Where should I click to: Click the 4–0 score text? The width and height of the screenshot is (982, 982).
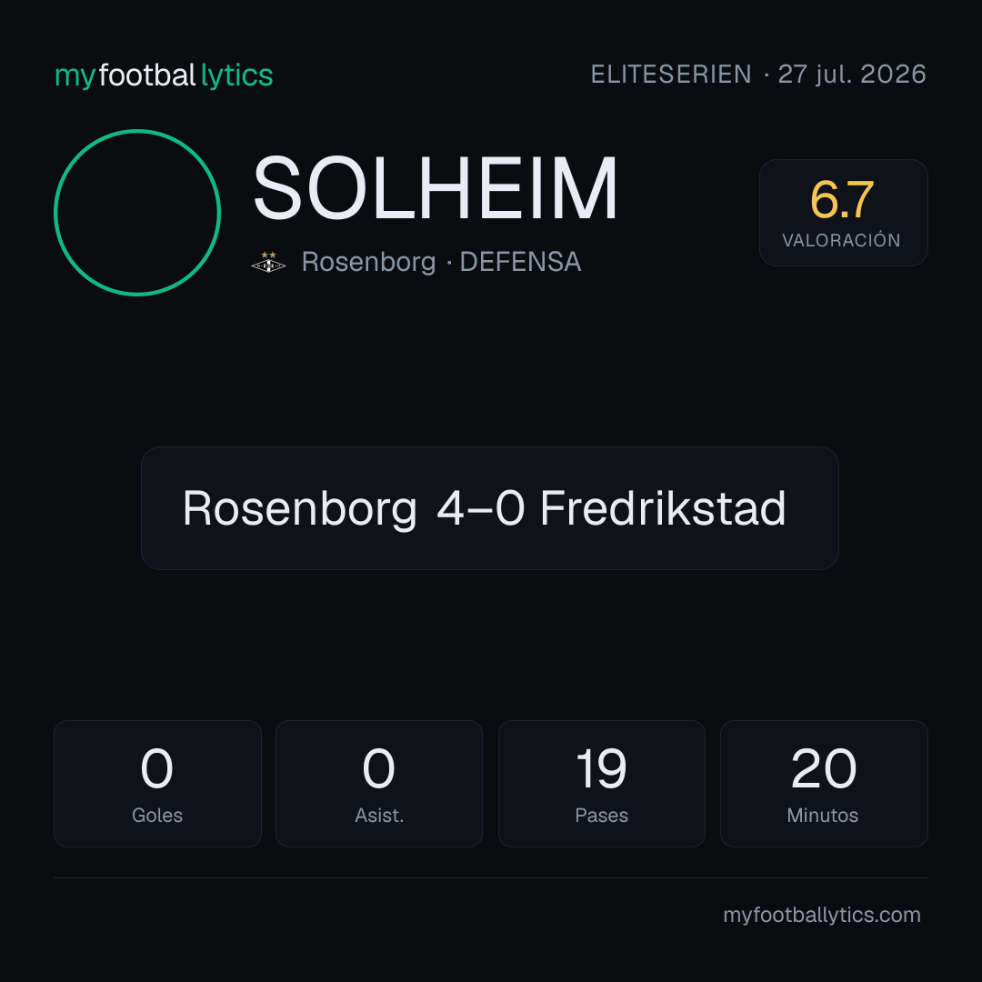point(480,508)
